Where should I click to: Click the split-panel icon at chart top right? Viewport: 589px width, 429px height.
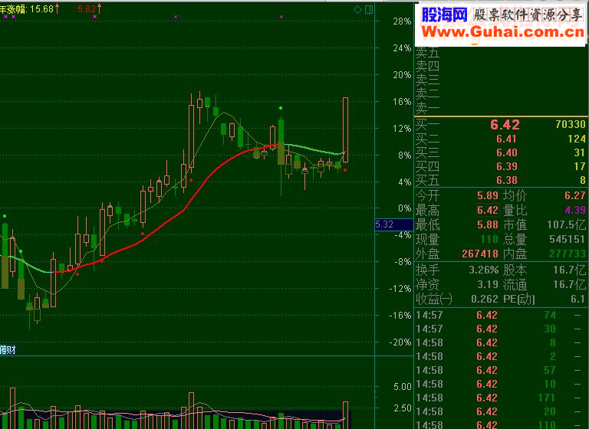369,9
